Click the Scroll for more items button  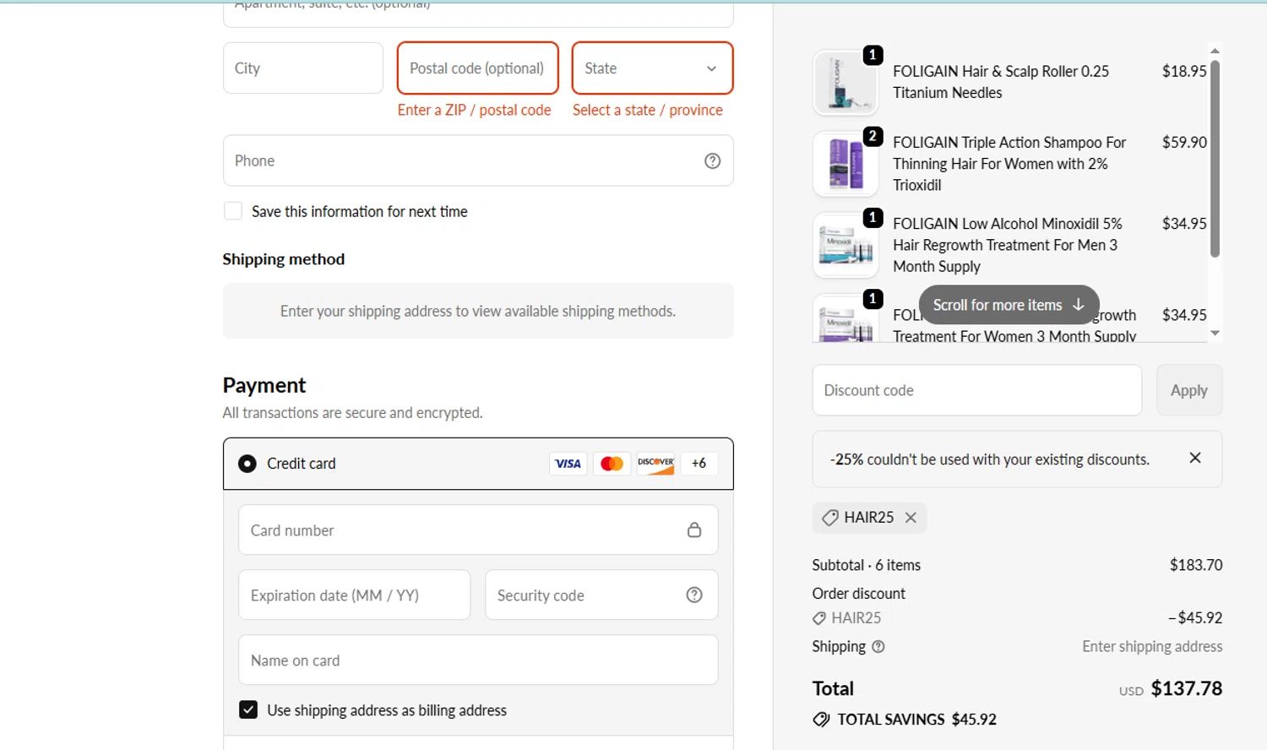1009,305
